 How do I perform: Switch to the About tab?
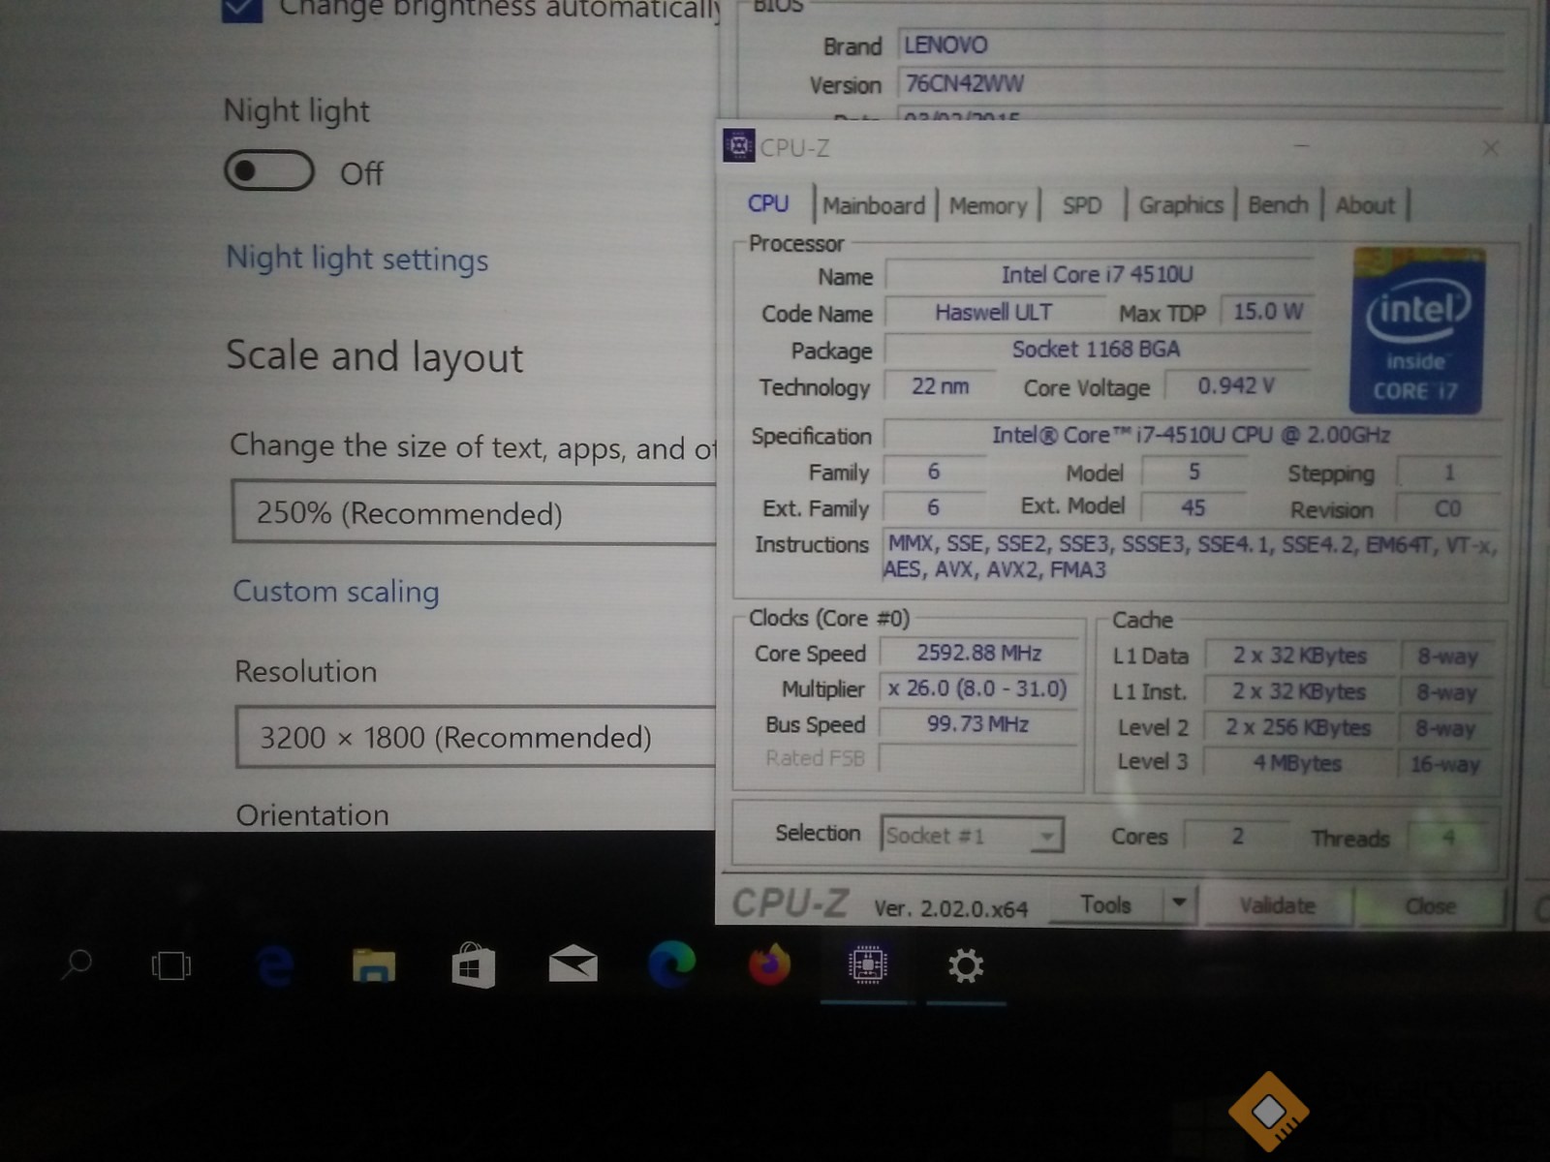coord(1365,204)
